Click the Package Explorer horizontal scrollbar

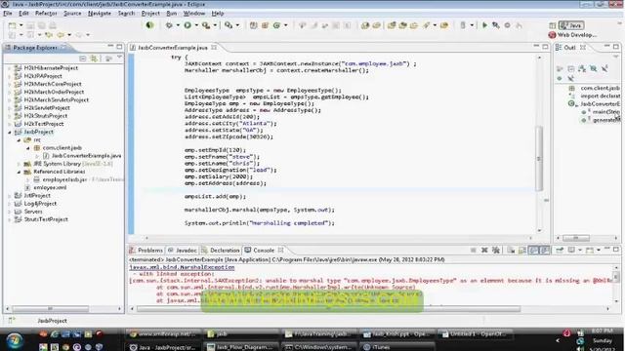[x=50, y=308]
